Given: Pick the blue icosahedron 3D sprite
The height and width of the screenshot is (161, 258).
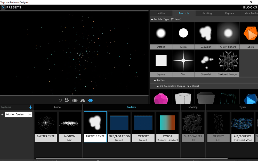Looking at the screenshot, I should coord(249,97).
